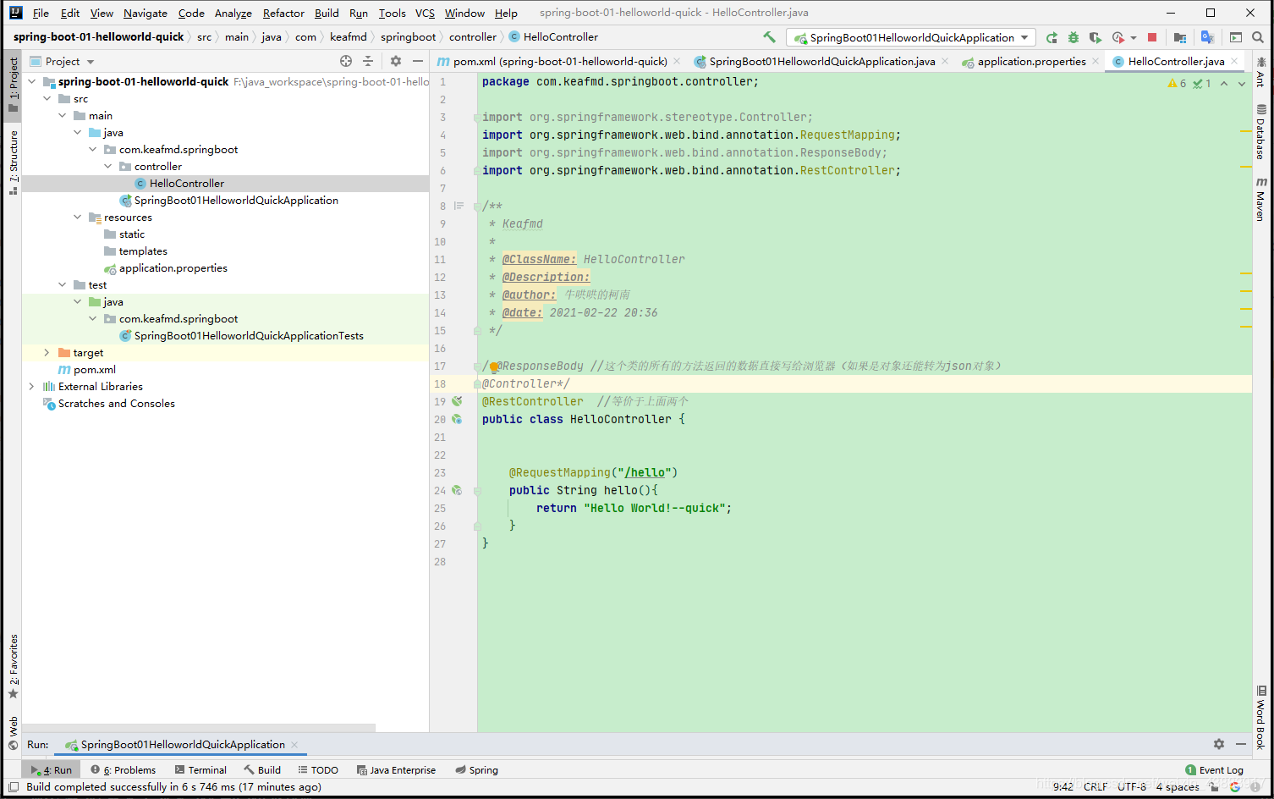
Task: Expand the target folder in tree
Action: coord(47,353)
